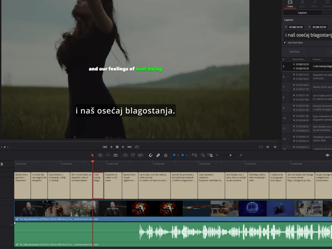Select subtitle clip 'Određuje razinu vaše motivacije'
This screenshot has width=332, height=249.
(x=258, y=186)
